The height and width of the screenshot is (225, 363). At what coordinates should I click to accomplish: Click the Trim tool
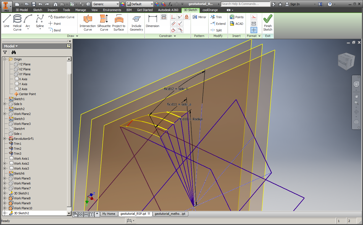coord(216,17)
